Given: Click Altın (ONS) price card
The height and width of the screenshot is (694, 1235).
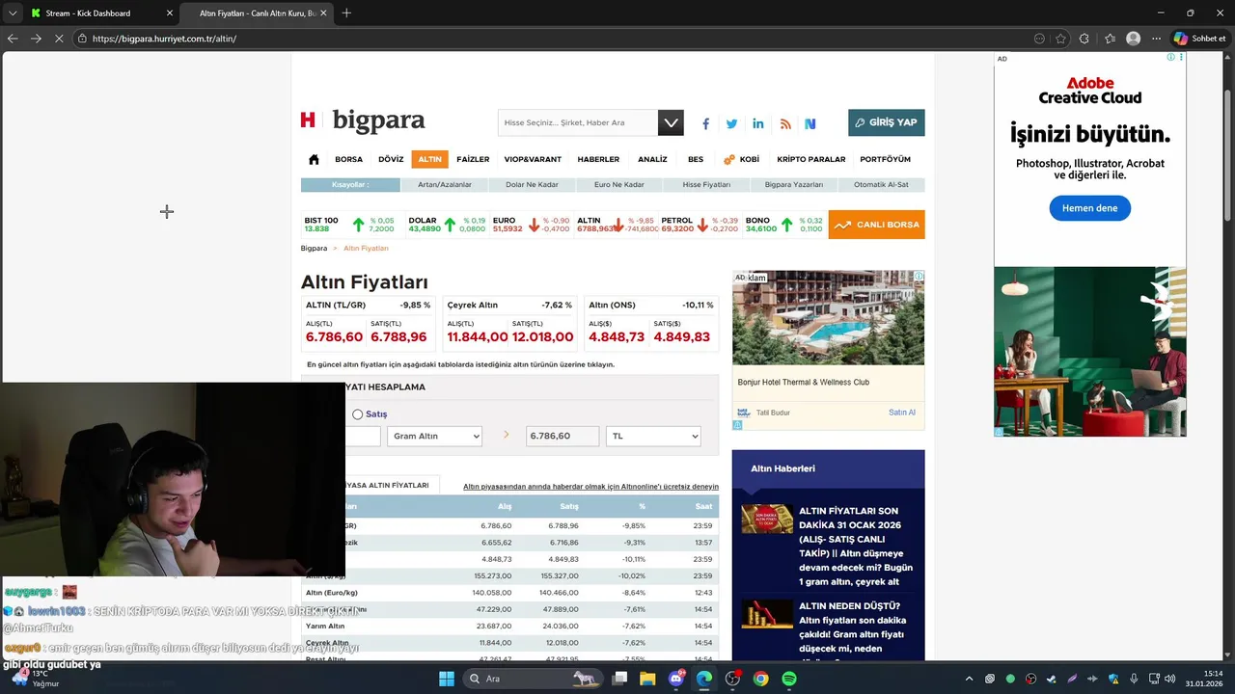Looking at the screenshot, I should (651, 323).
